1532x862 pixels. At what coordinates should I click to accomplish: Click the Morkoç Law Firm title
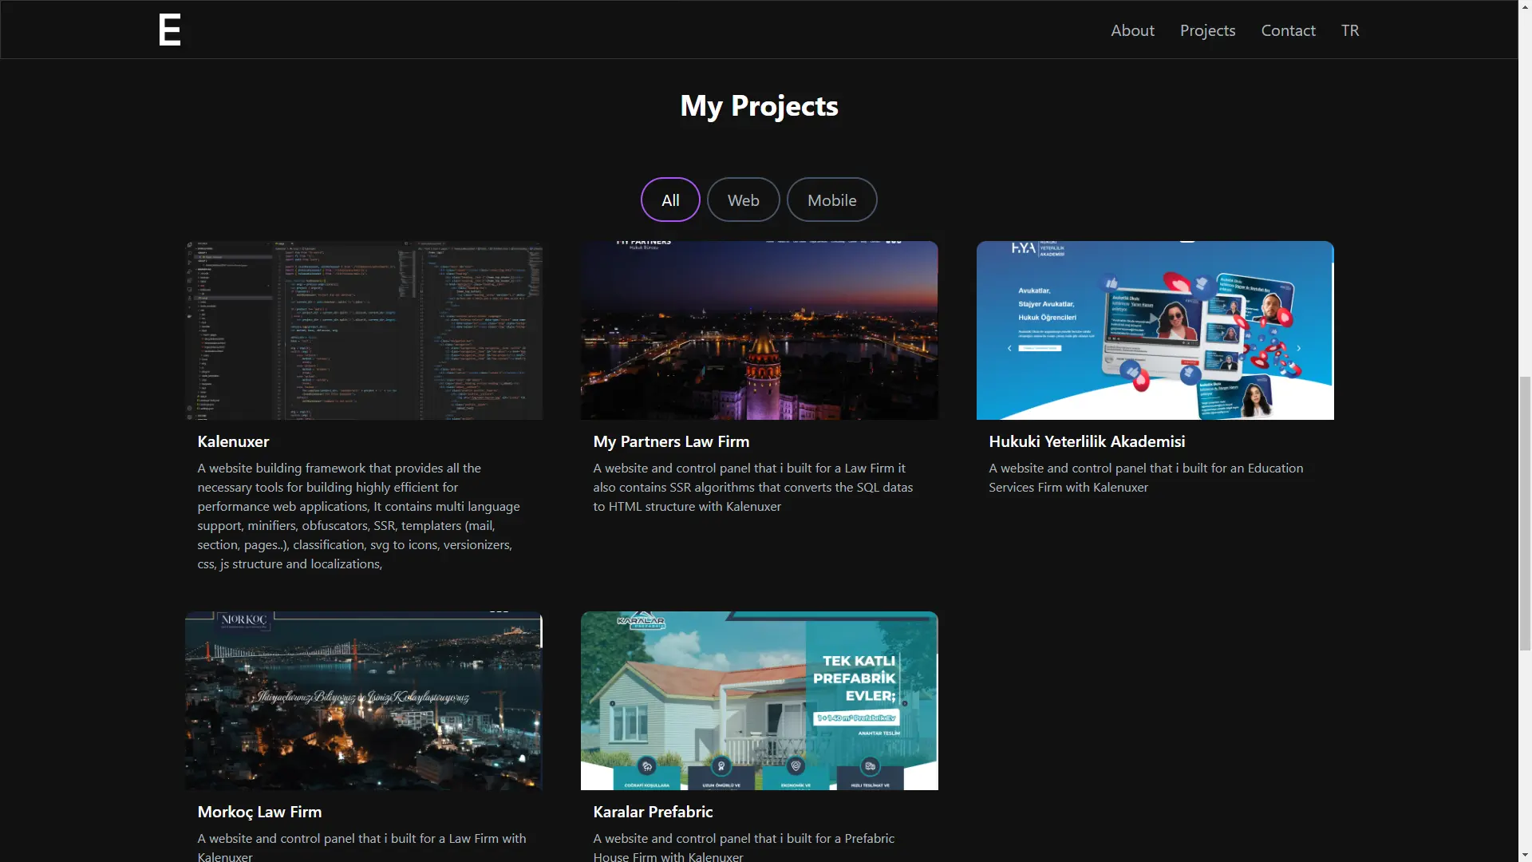point(259,812)
